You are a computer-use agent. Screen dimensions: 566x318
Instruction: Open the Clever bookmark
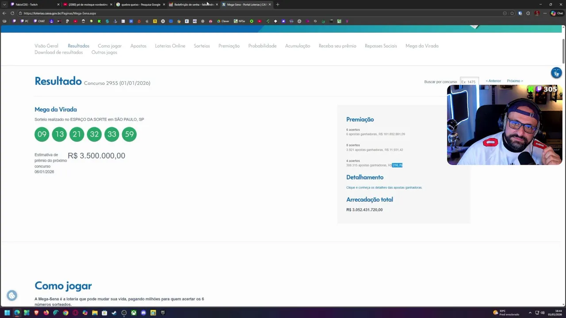(223, 21)
